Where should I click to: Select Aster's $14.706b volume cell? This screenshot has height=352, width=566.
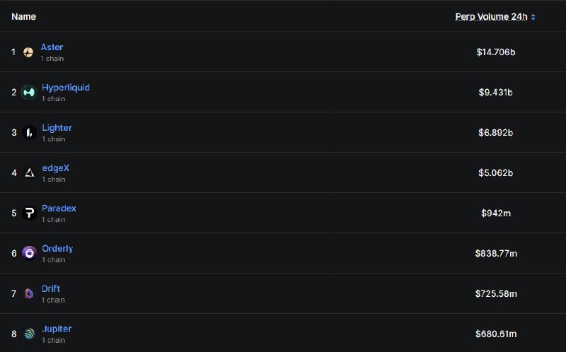point(496,52)
